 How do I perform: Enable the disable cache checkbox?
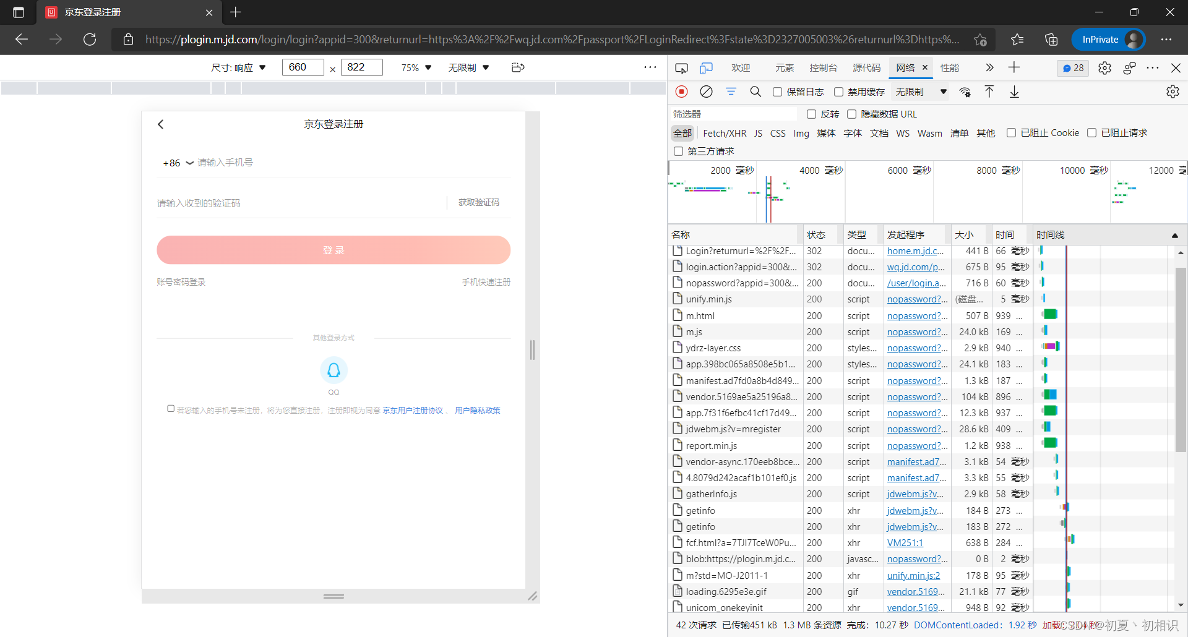838,92
